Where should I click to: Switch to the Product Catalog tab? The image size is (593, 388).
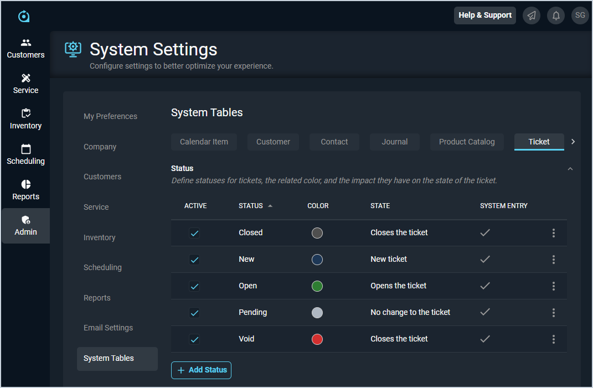click(467, 142)
